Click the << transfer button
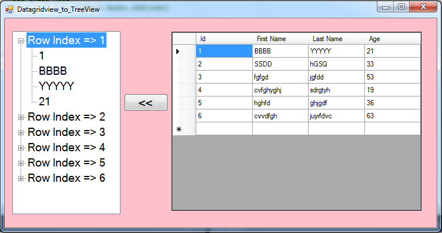 point(146,102)
